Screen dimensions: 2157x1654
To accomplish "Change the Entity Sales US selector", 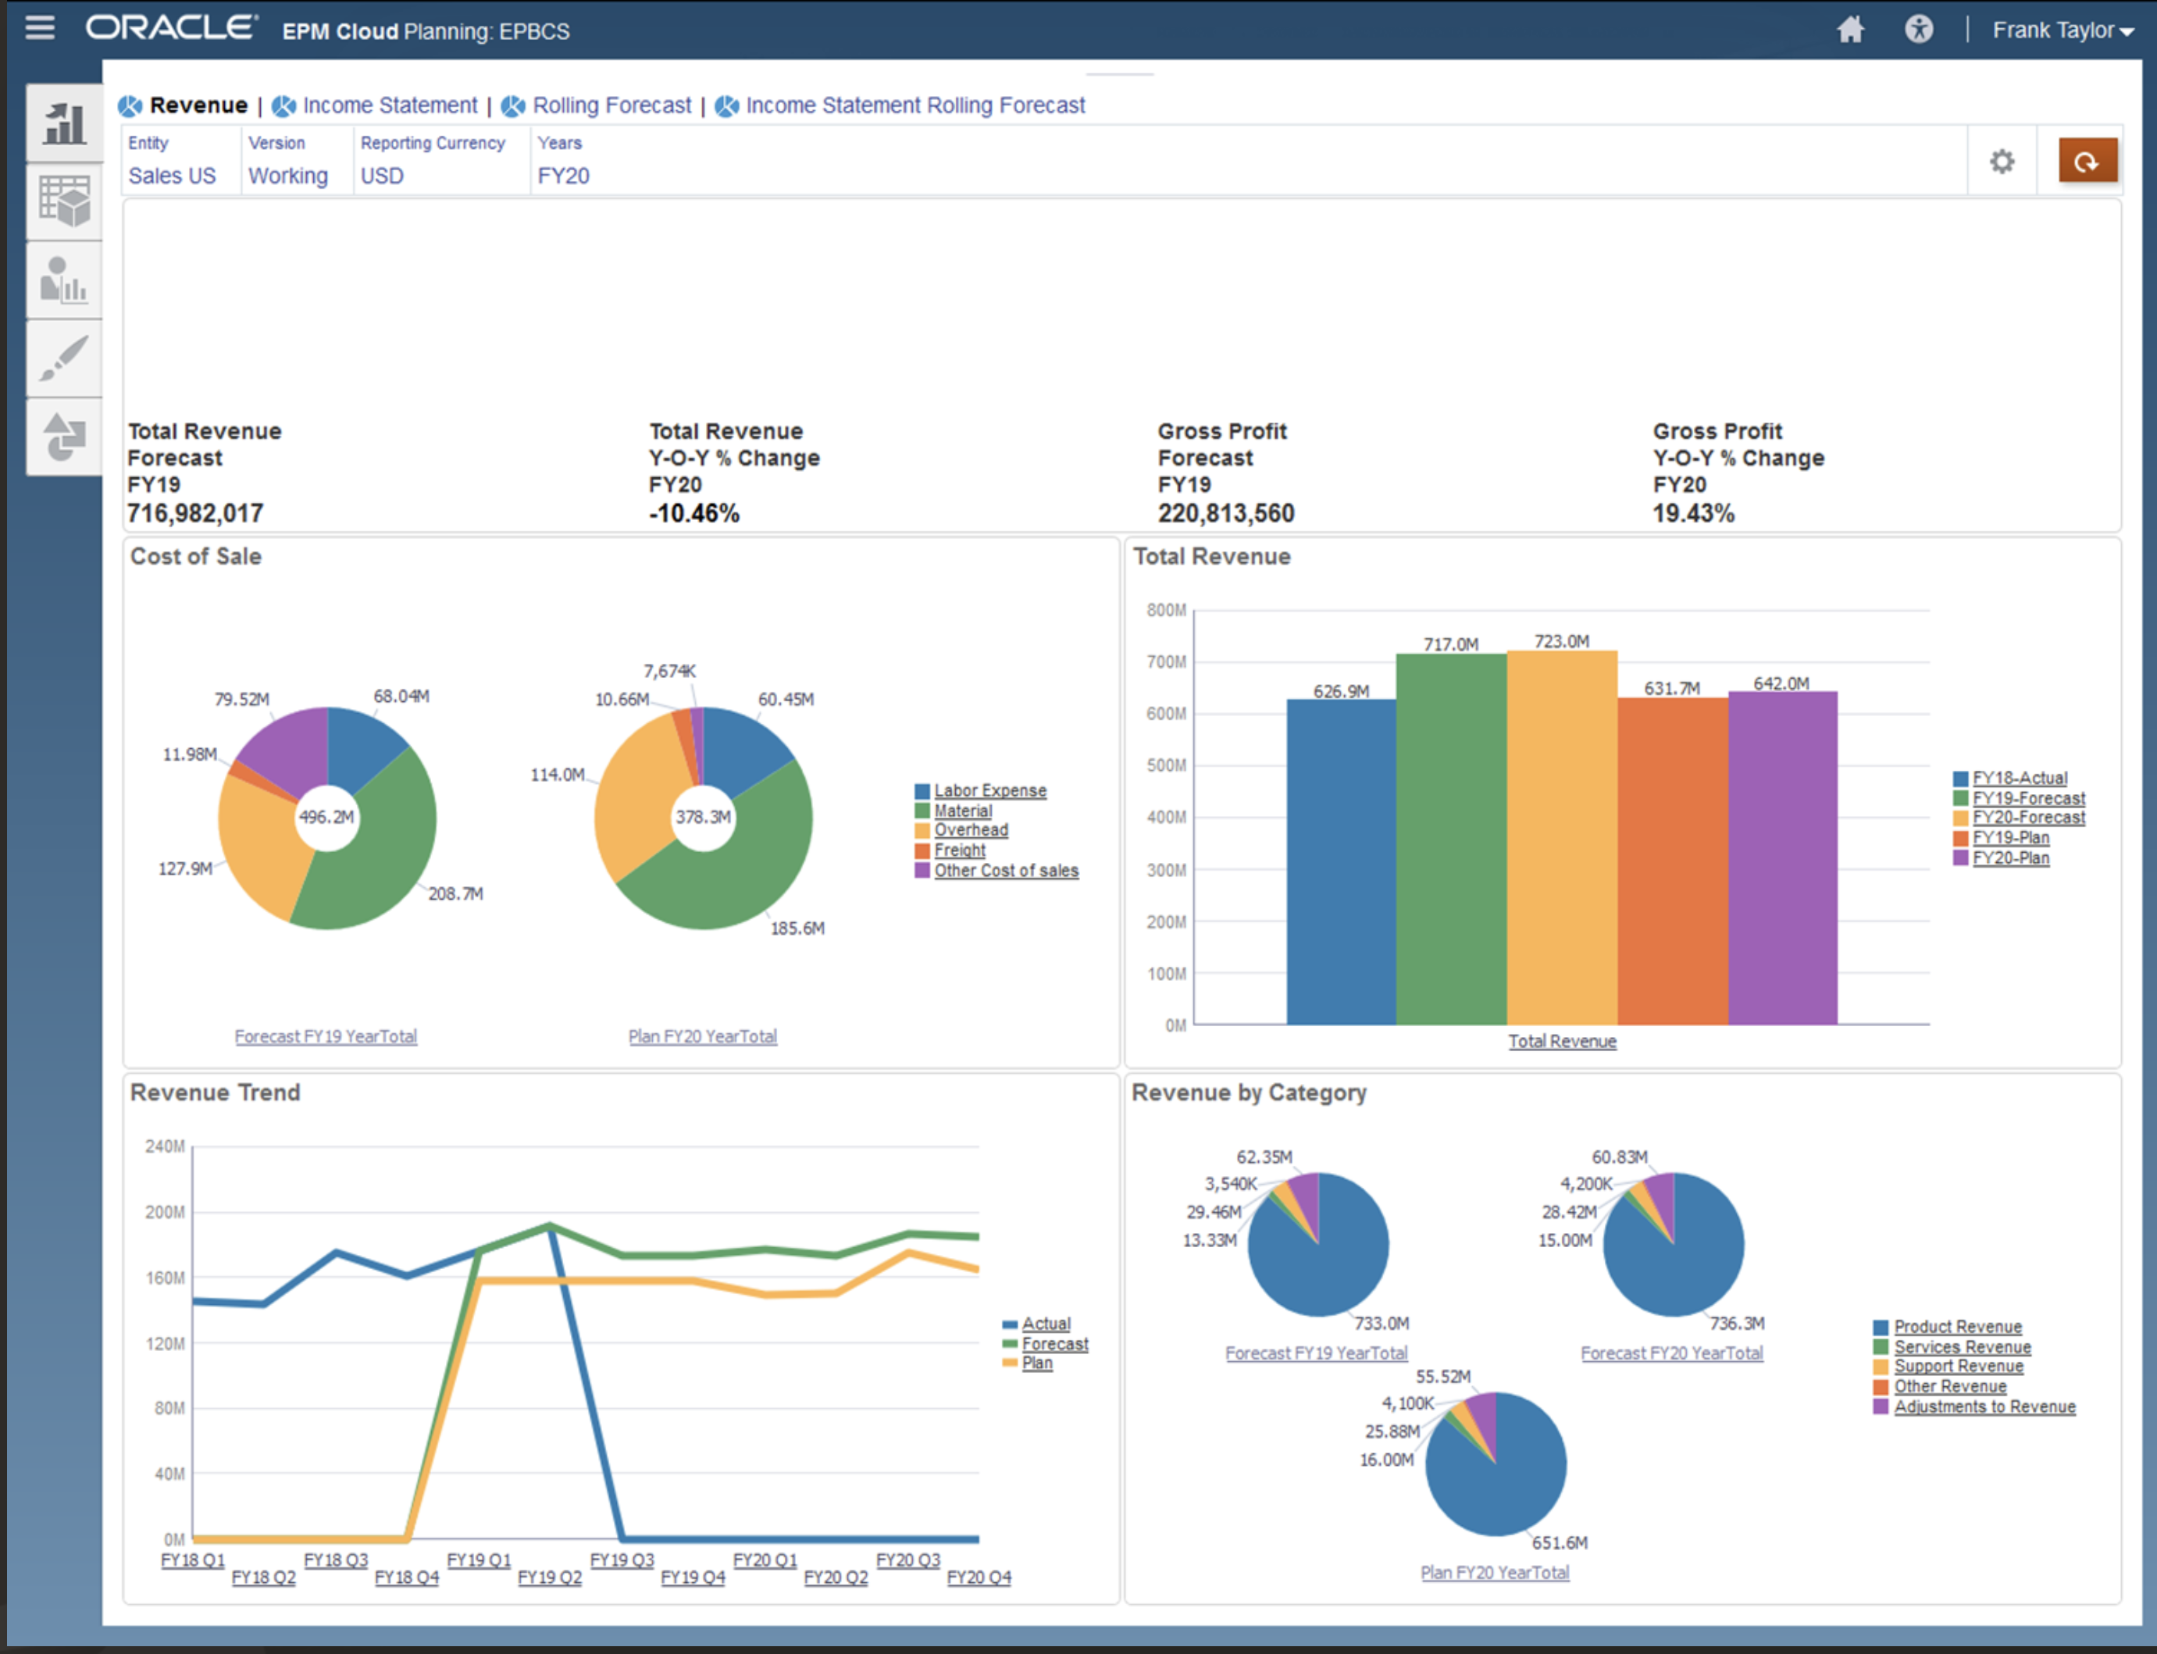I will coord(173,176).
